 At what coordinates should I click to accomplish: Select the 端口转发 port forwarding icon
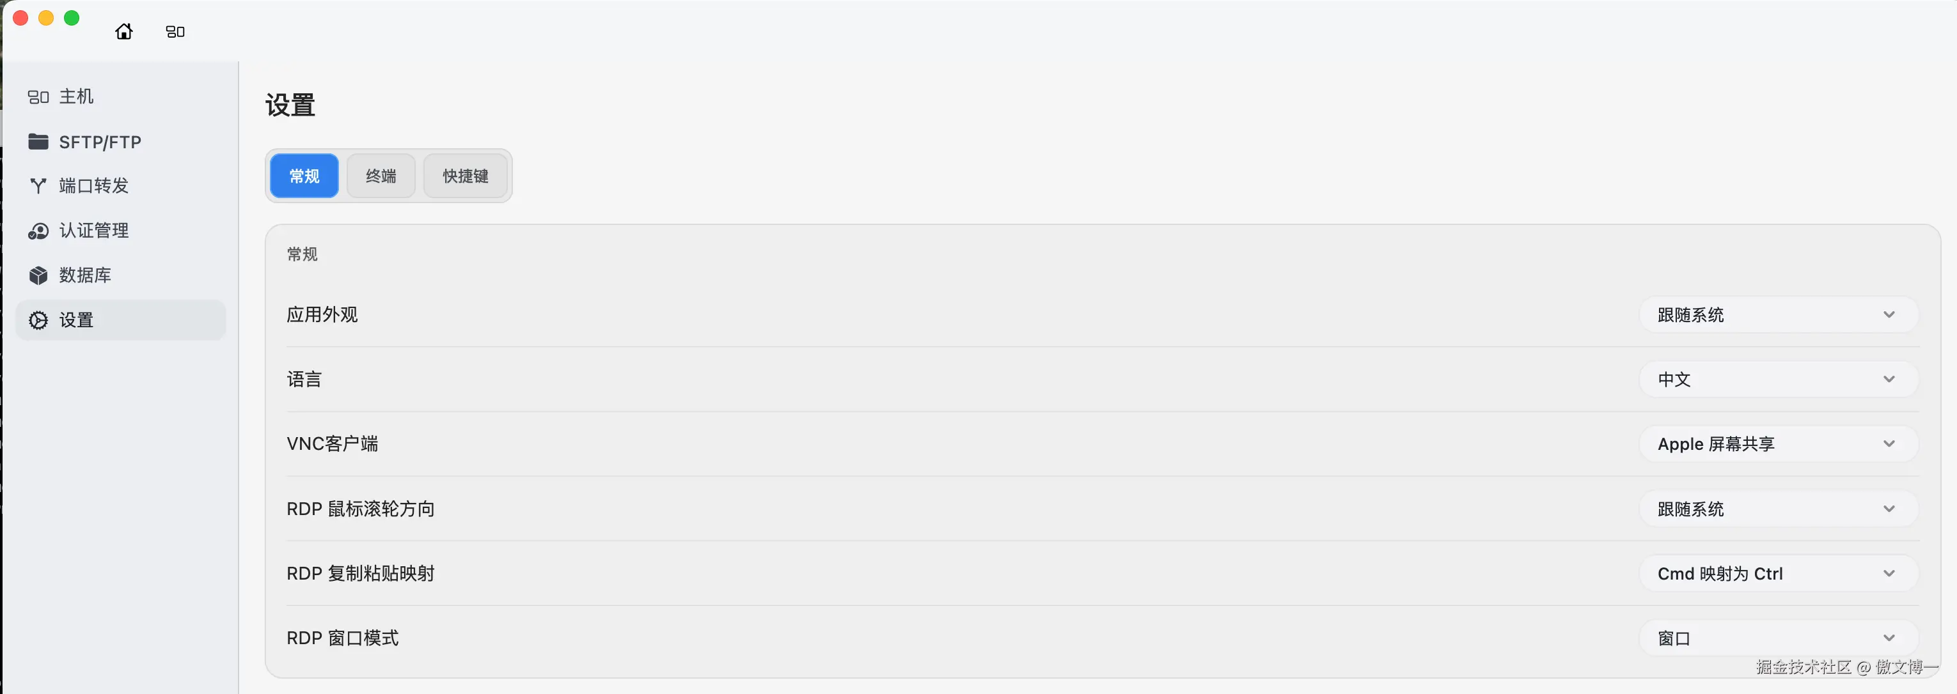38,186
